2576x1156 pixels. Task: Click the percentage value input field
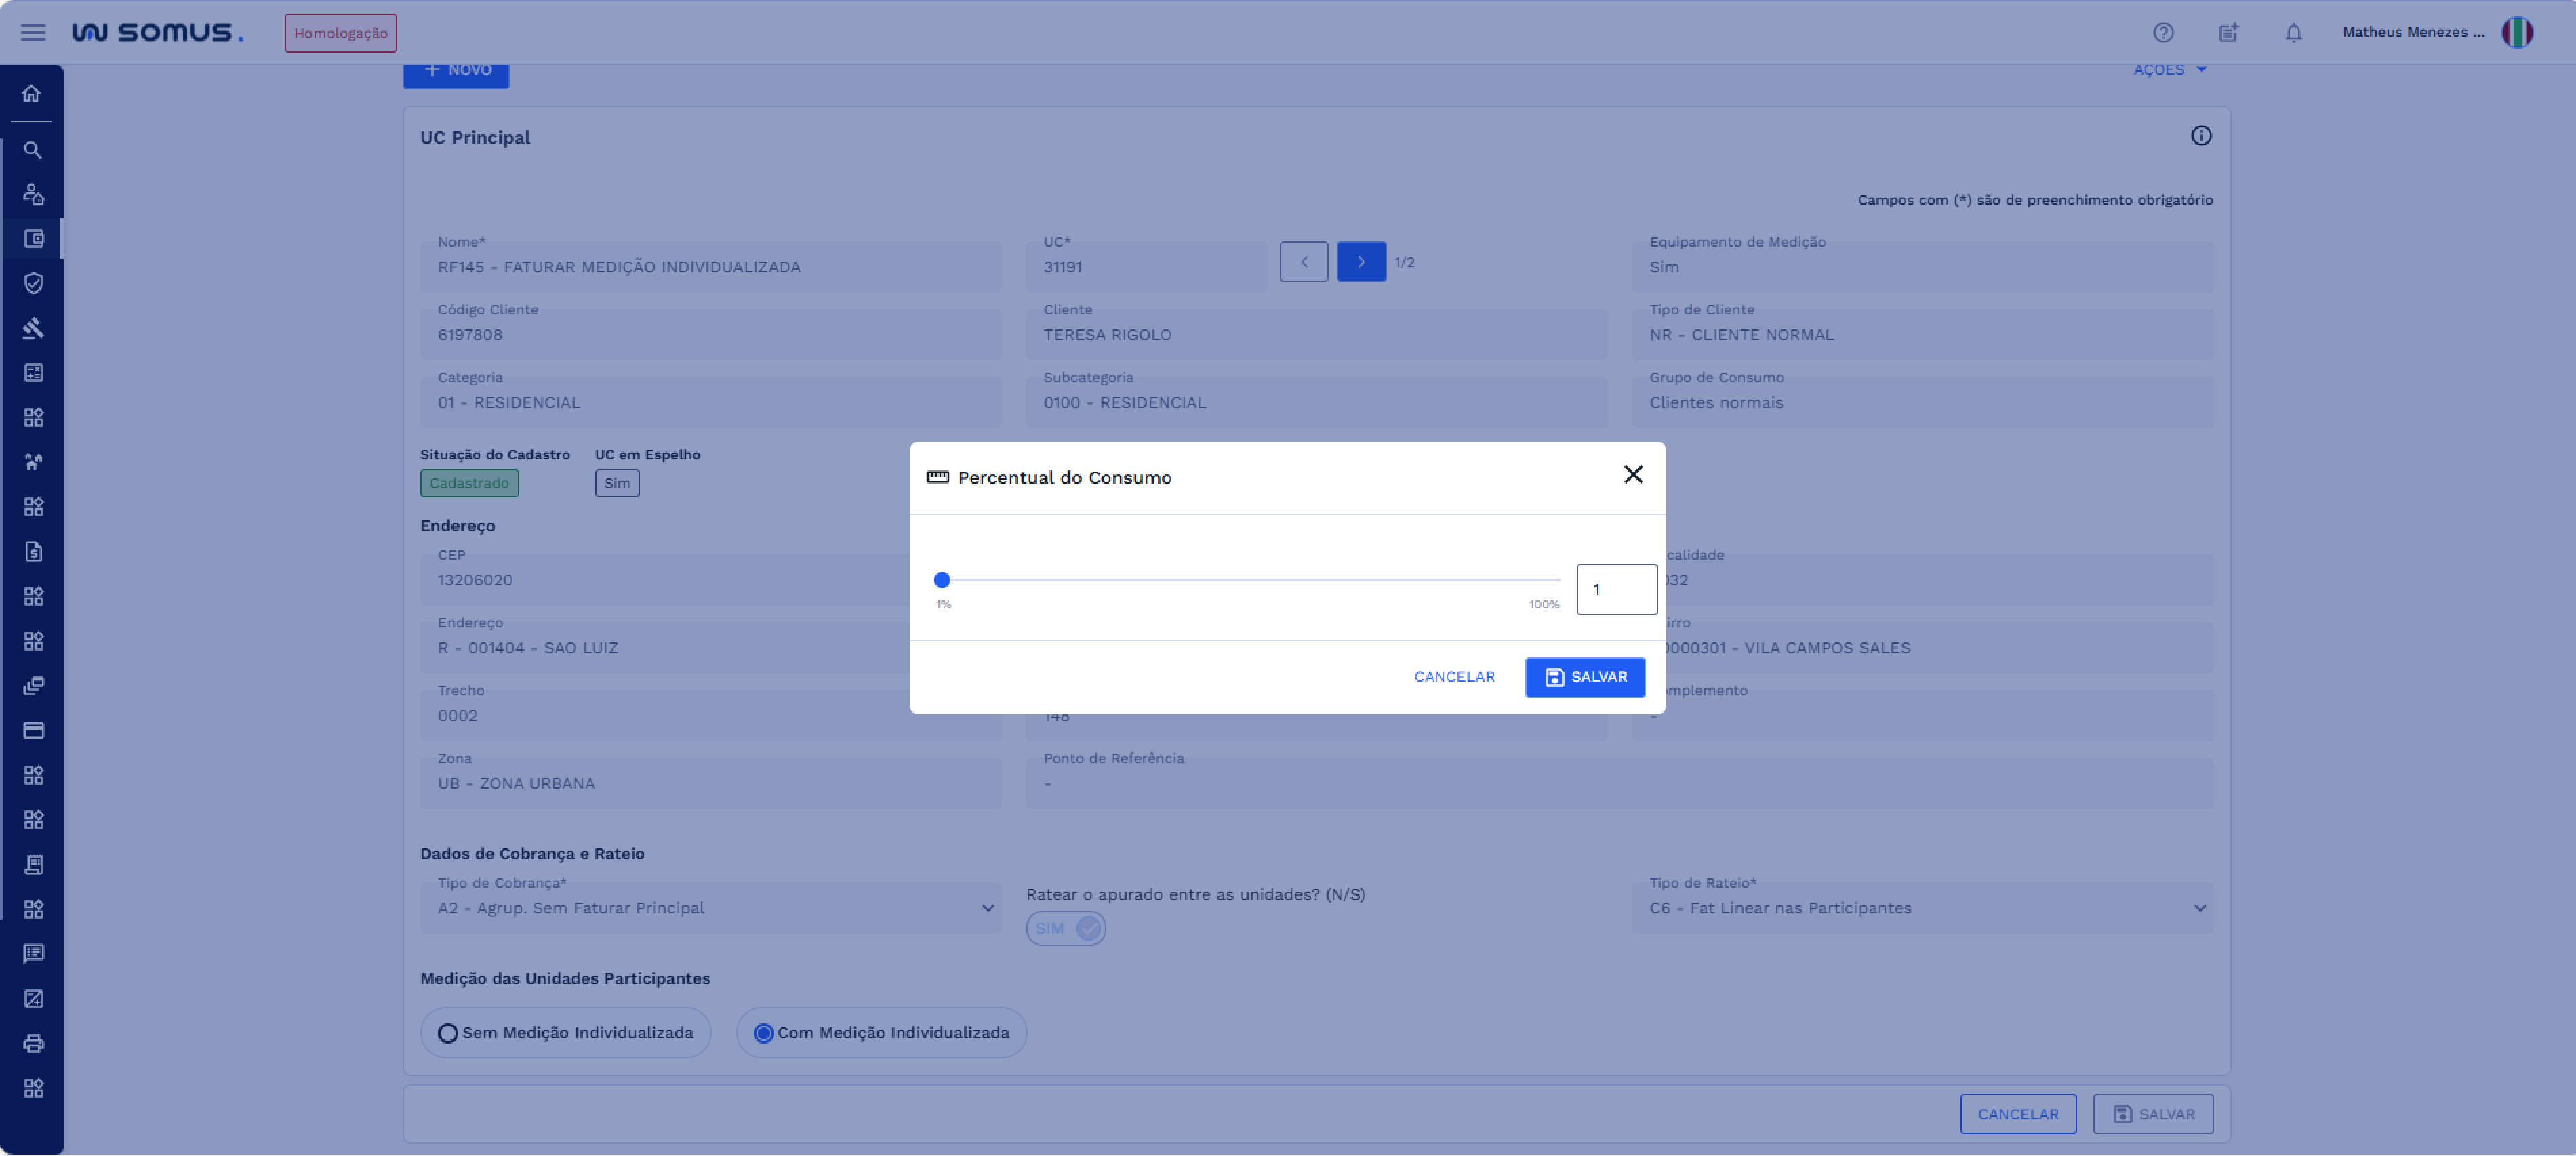1616,589
